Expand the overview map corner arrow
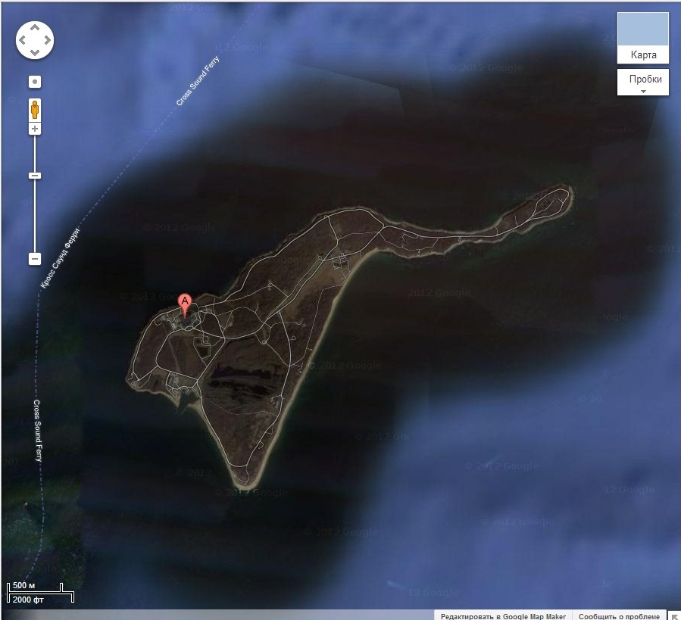The width and height of the screenshot is (681, 620). click(x=674, y=616)
